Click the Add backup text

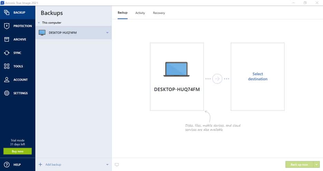click(53, 164)
